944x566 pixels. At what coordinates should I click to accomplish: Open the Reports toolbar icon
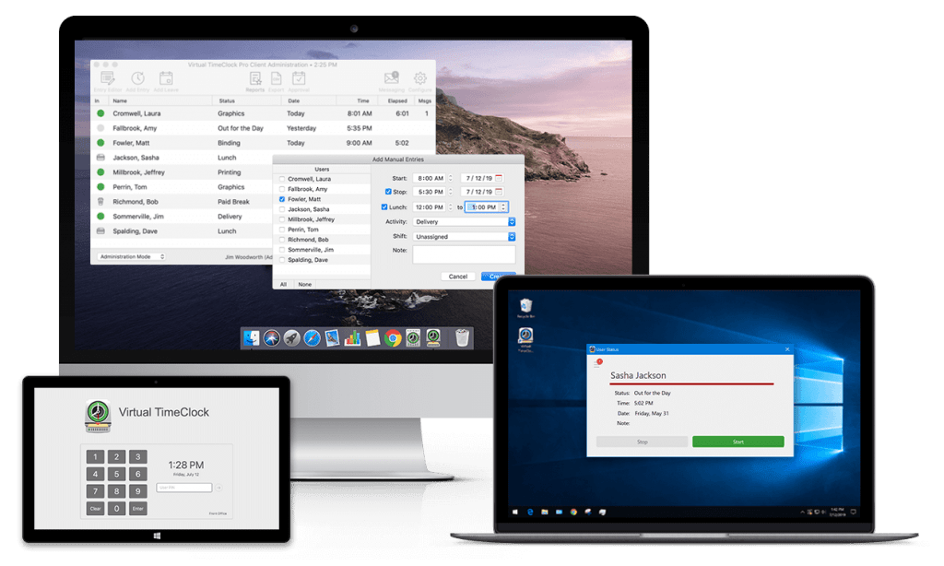coord(255,78)
